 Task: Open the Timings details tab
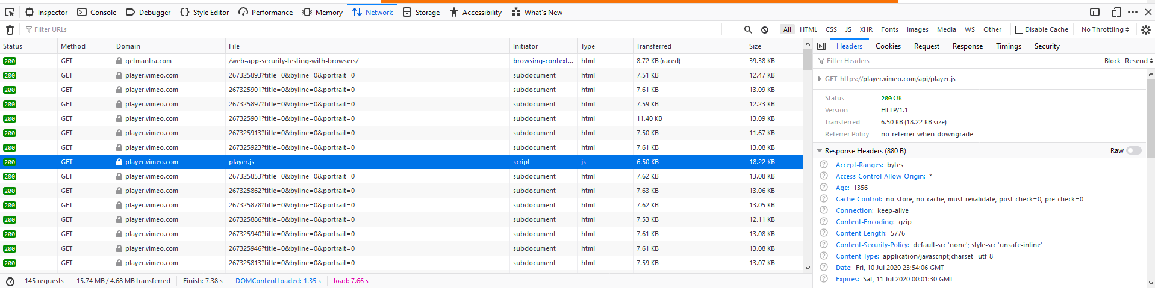(1009, 46)
